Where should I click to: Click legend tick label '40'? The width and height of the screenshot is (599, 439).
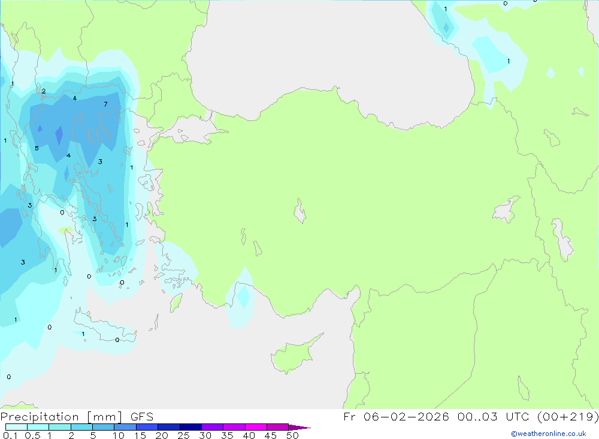[x=249, y=435]
